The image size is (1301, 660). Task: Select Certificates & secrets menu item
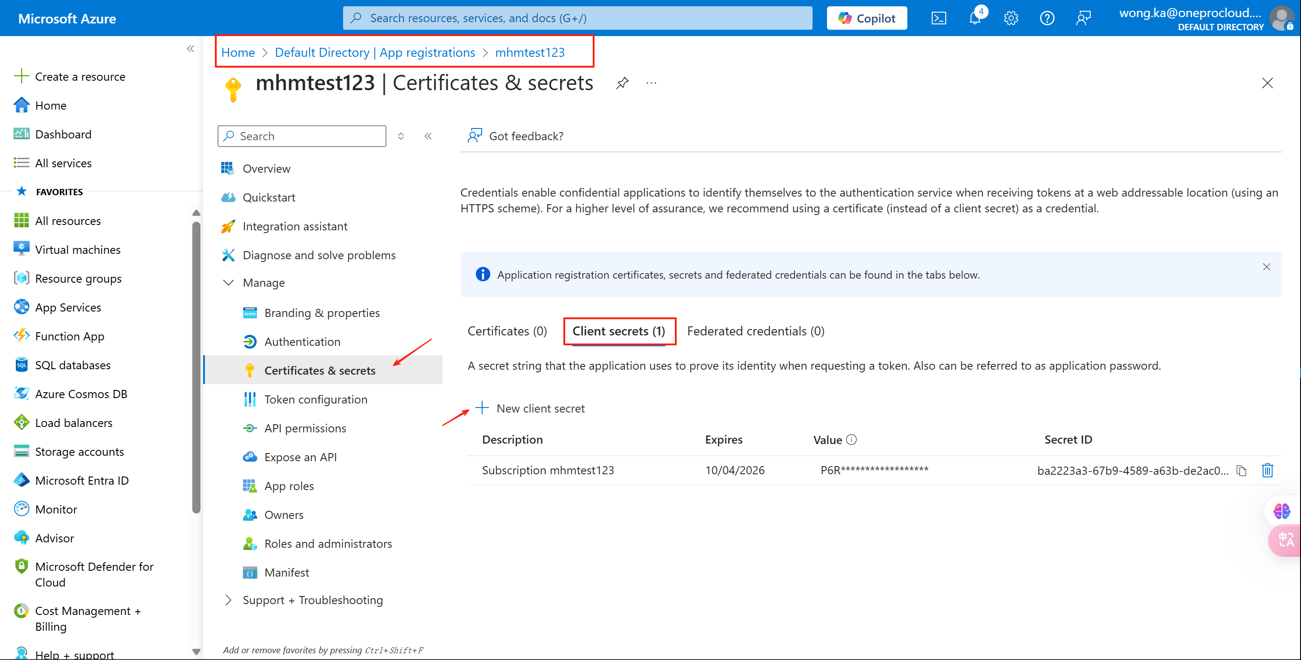pyautogui.click(x=323, y=370)
